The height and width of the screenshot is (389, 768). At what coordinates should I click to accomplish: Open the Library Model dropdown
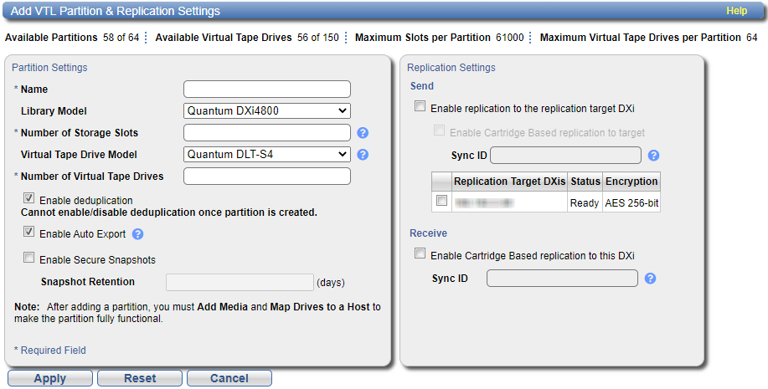pyautogui.click(x=266, y=111)
